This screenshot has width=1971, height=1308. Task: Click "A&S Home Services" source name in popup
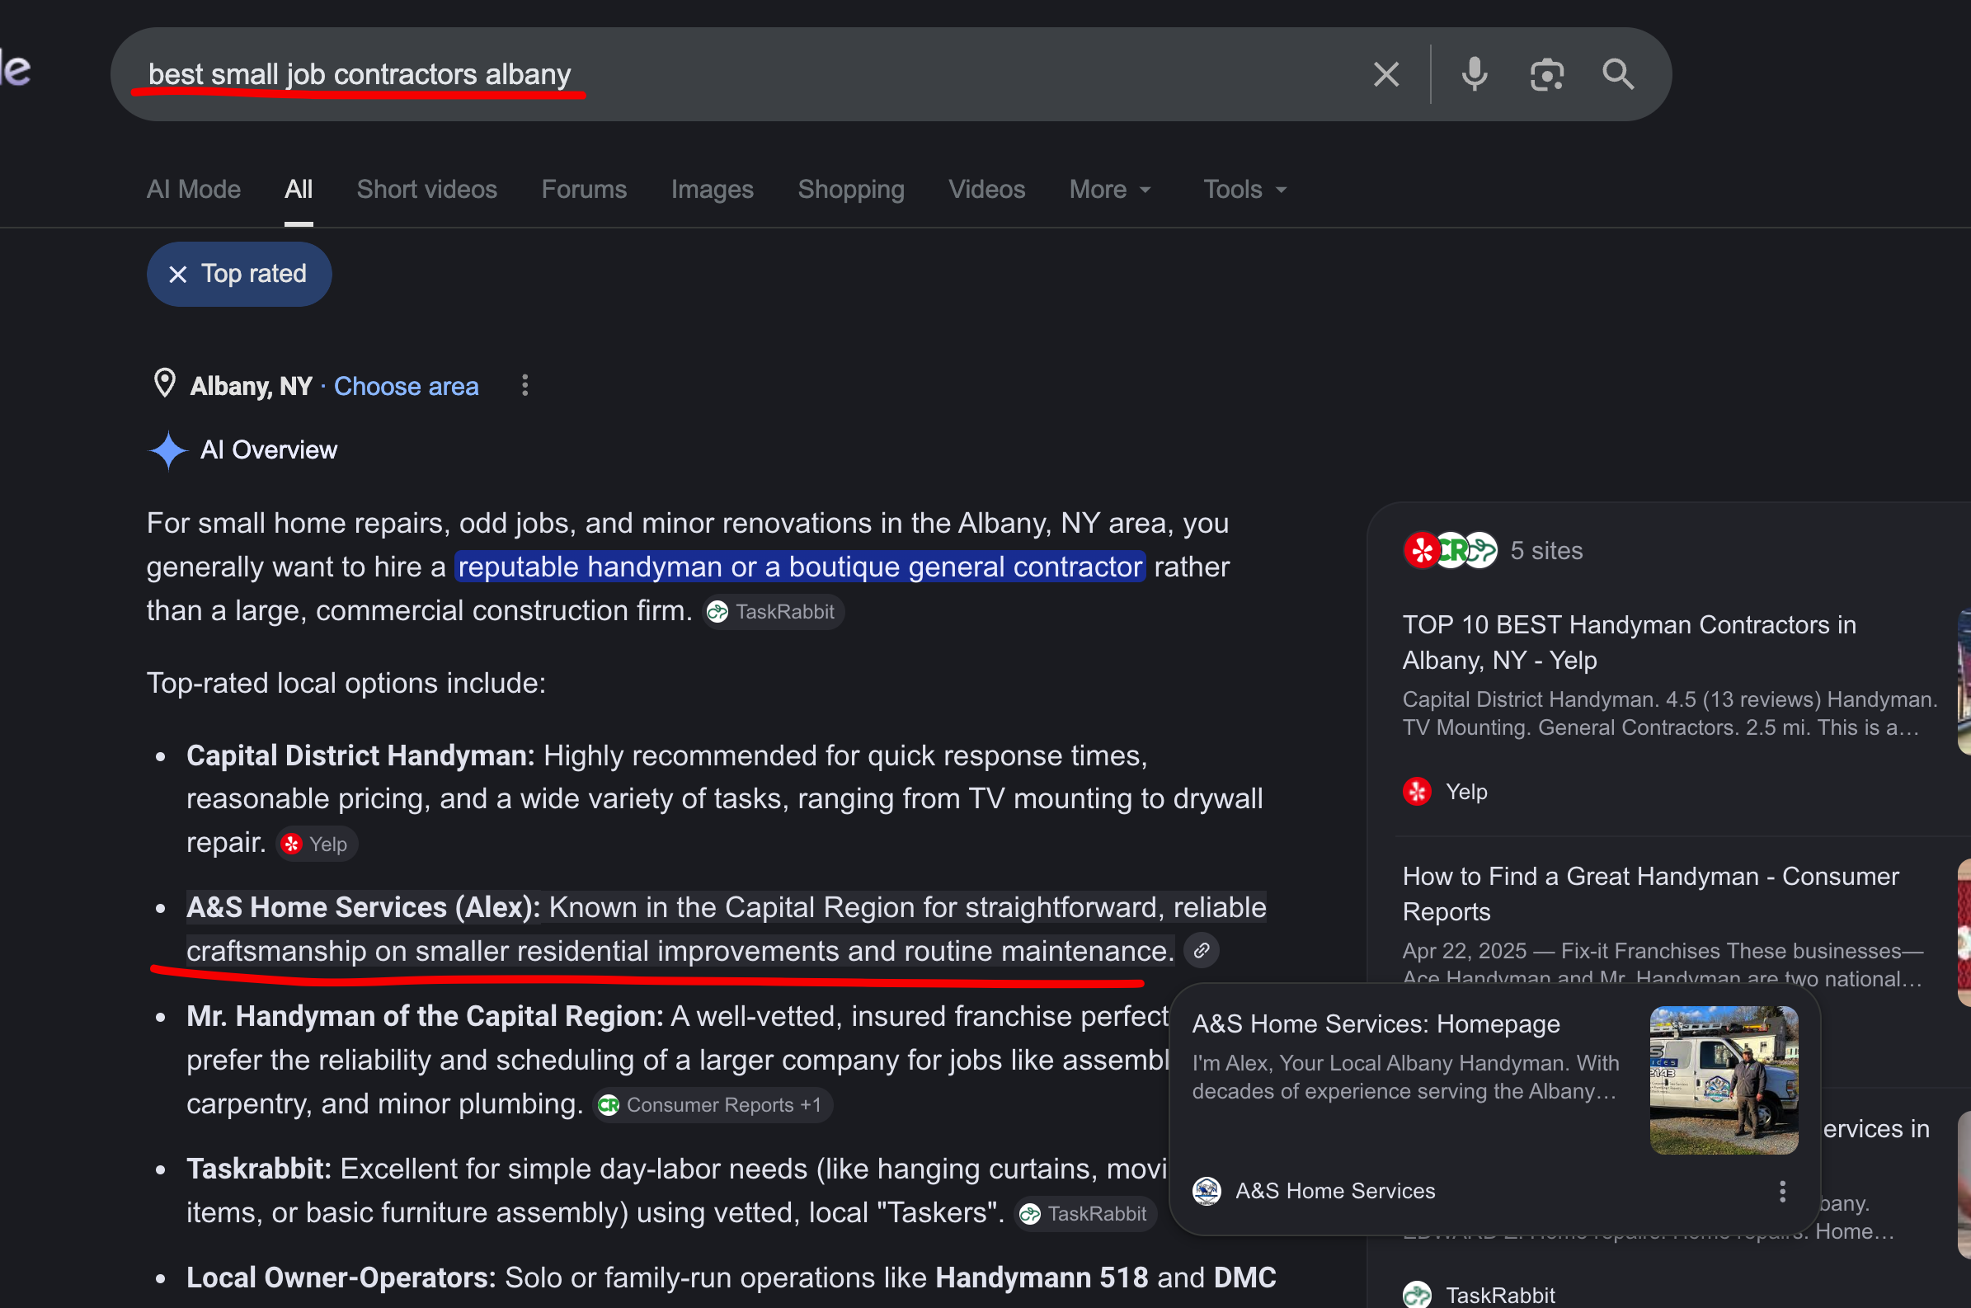1335,1191
